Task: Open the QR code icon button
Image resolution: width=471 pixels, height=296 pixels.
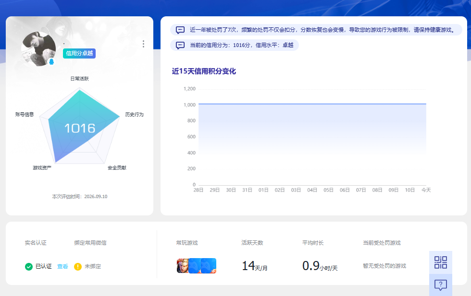Action: pyautogui.click(x=440, y=262)
